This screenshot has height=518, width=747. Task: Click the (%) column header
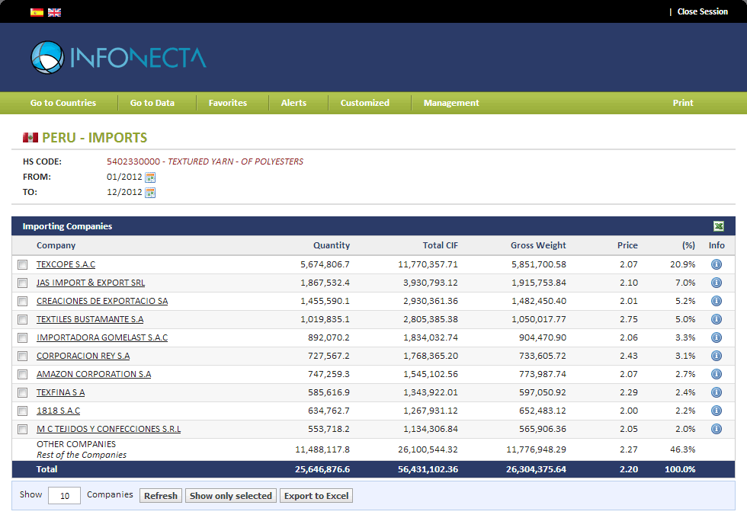pyautogui.click(x=688, y=245)
